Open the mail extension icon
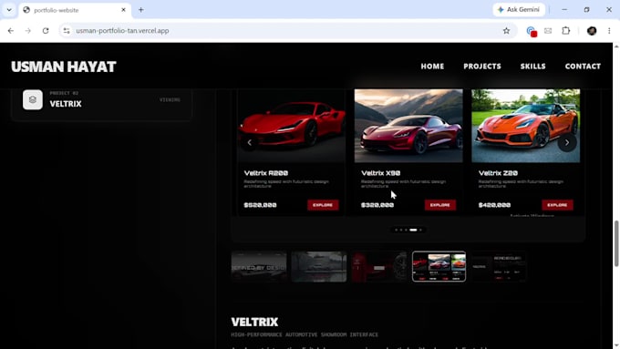 click(548, 31)
